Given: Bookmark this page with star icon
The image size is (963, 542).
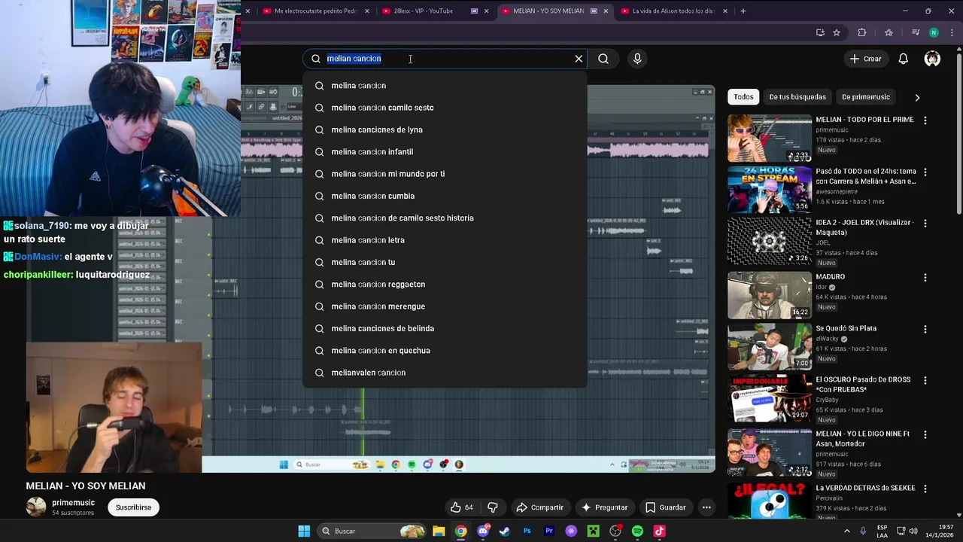Looking at the screenshot, I should coord(837,32).
